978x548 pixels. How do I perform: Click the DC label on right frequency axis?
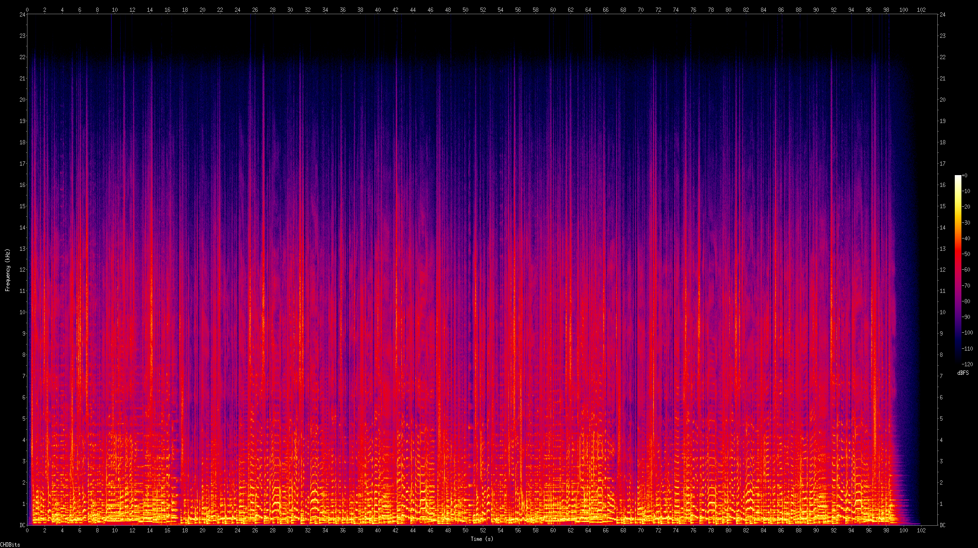coord(942,525)
